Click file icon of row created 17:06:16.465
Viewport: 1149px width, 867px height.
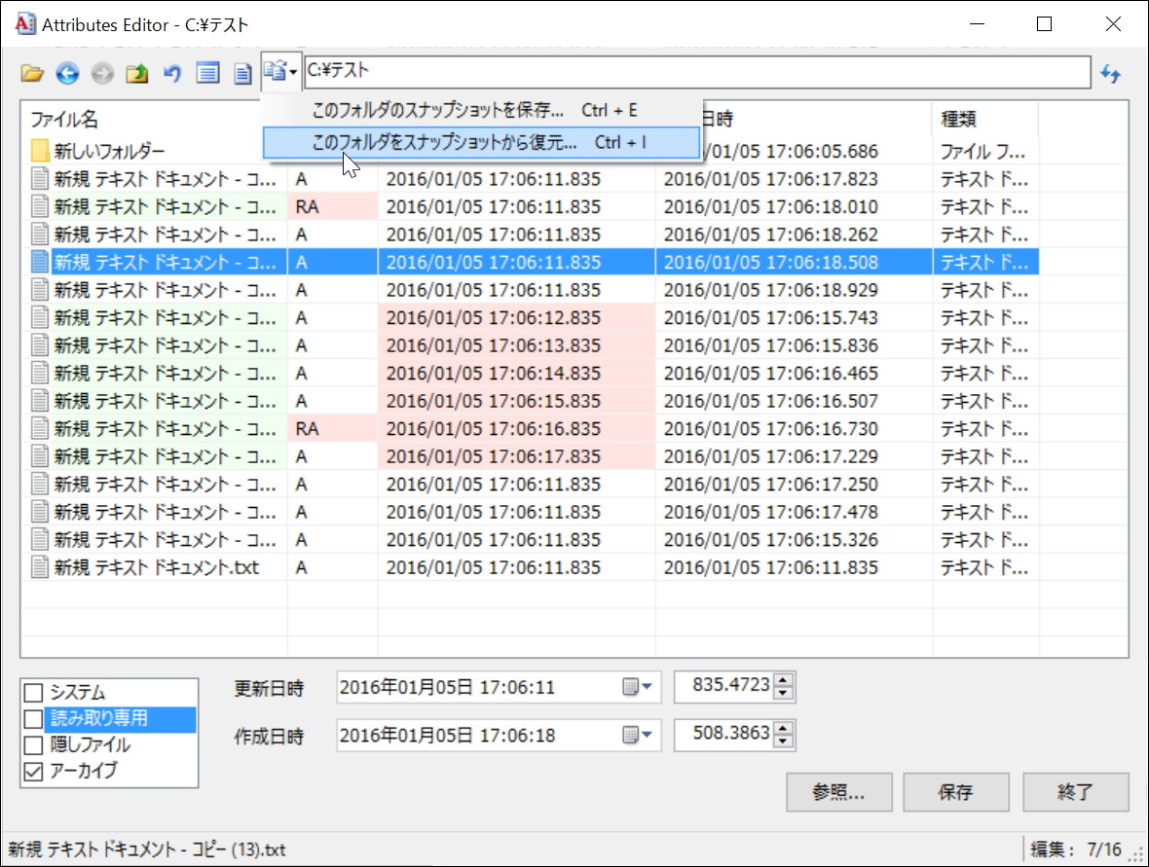(x=40, y=374)
